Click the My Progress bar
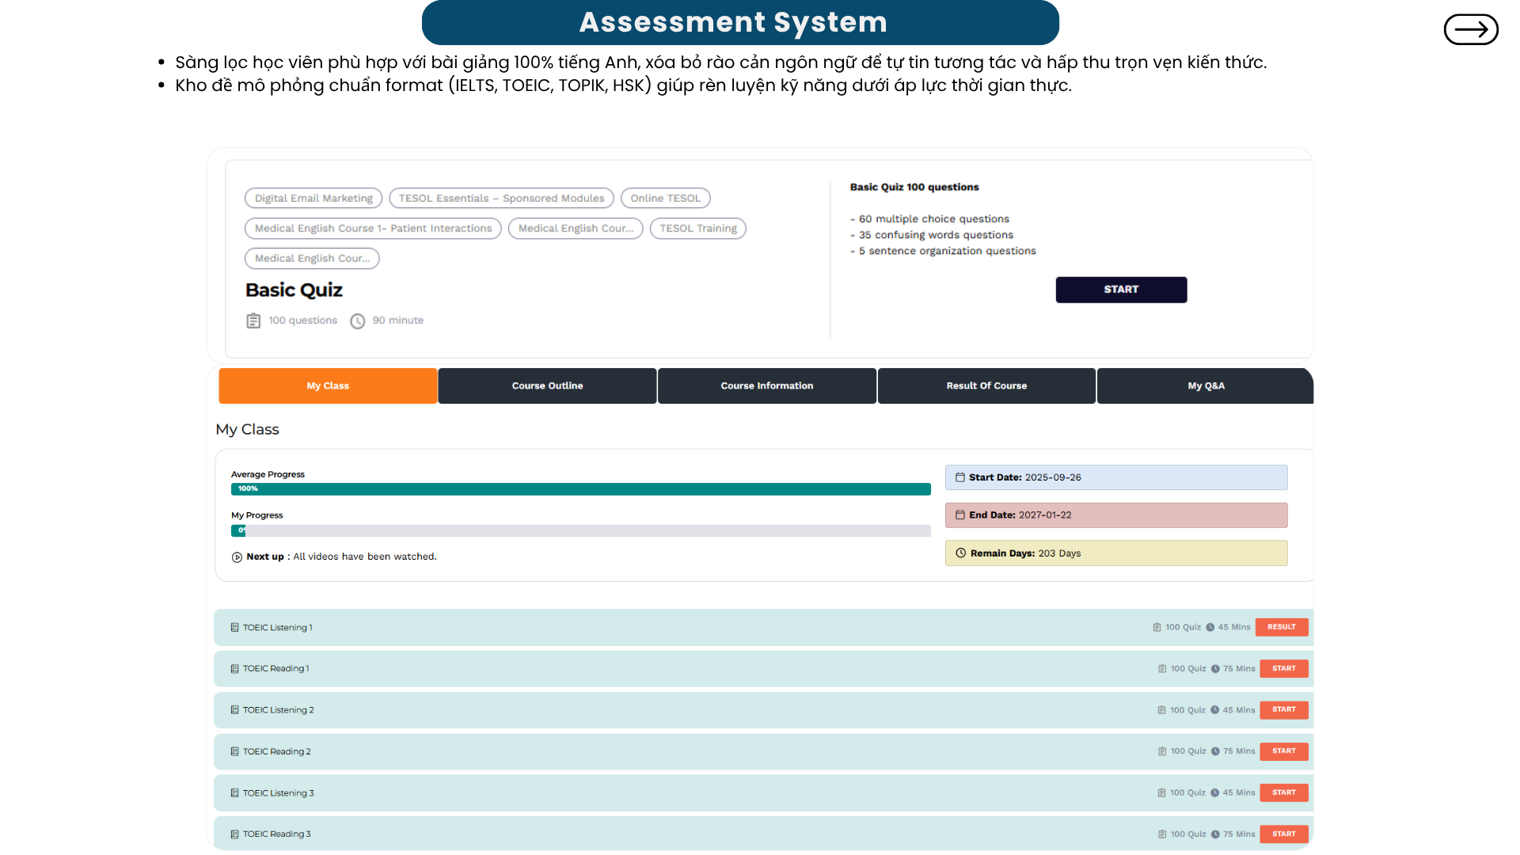Image resolution: width=1520 pixels, height=855 pixels. pos(581,531)
